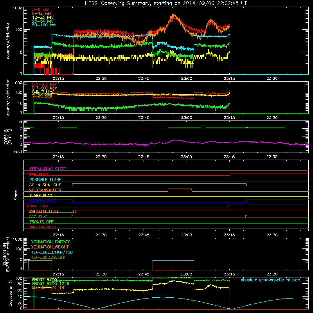This screenshot has height=313, width=313.
Task: Click the 40 tick on the Degrees axis
Action: [20, 297]
